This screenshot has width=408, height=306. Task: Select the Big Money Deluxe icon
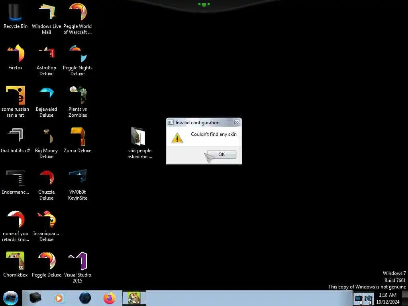[x=46, y=143]
